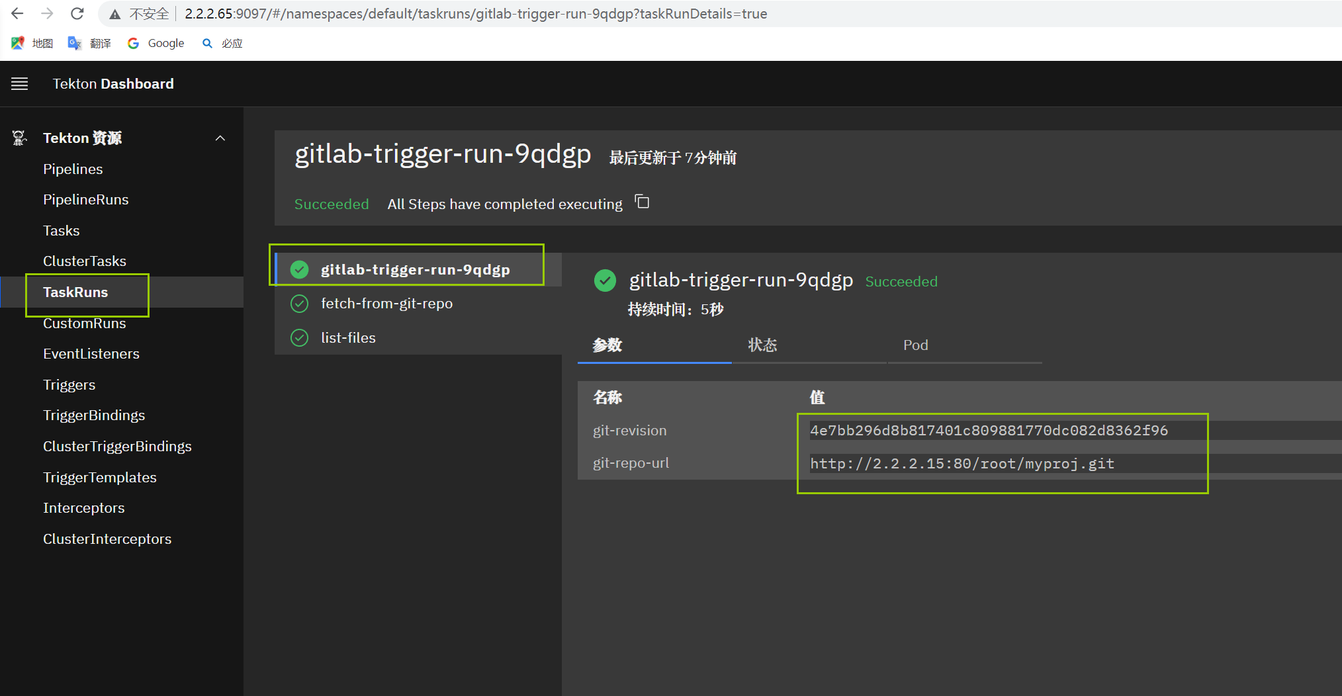Click the browser back arrow

tap(18, 13)
